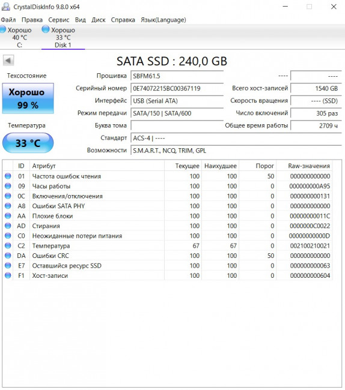This screenshot has width=345, height=390.
Task: Open the Справка menu
Action: (x=123, y=20)
